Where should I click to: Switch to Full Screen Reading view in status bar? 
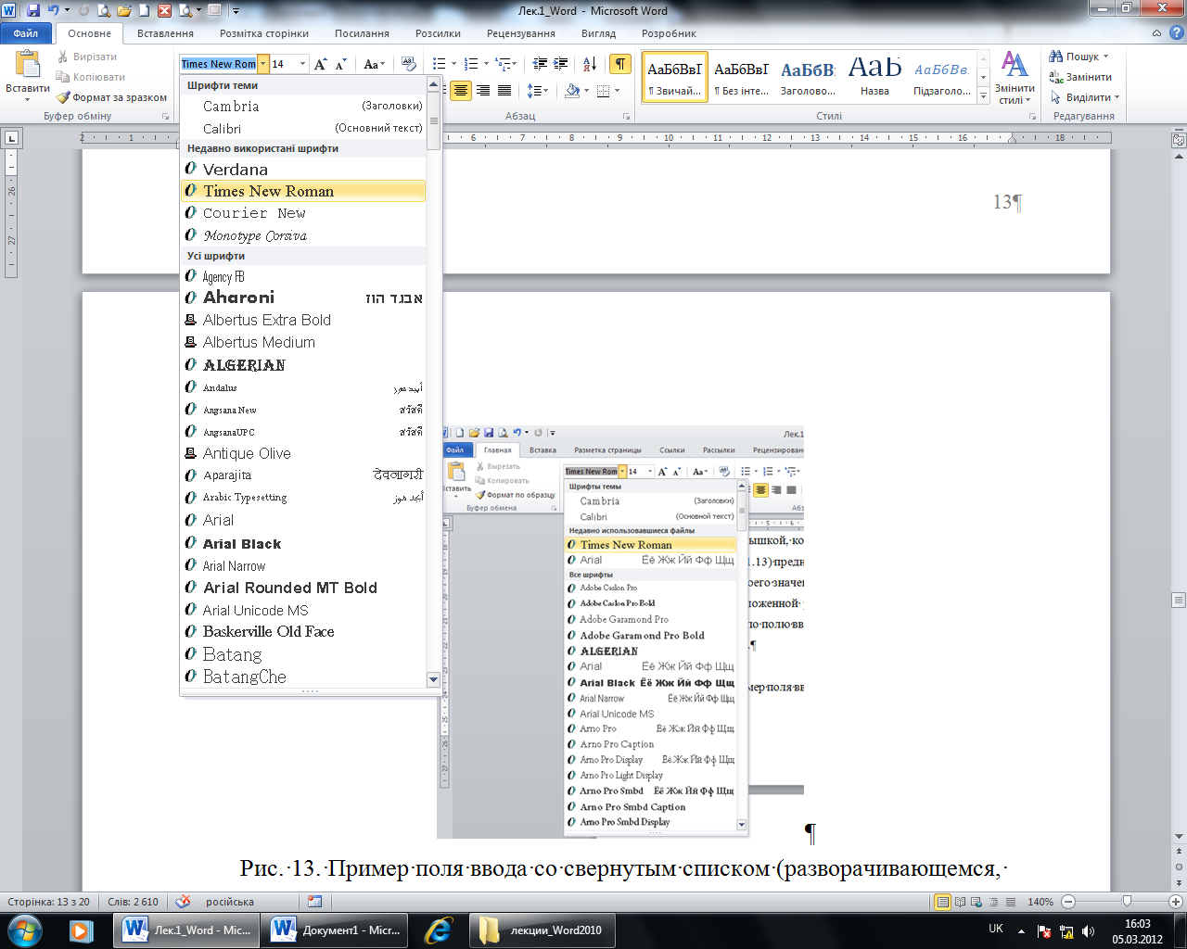[960, 902]
